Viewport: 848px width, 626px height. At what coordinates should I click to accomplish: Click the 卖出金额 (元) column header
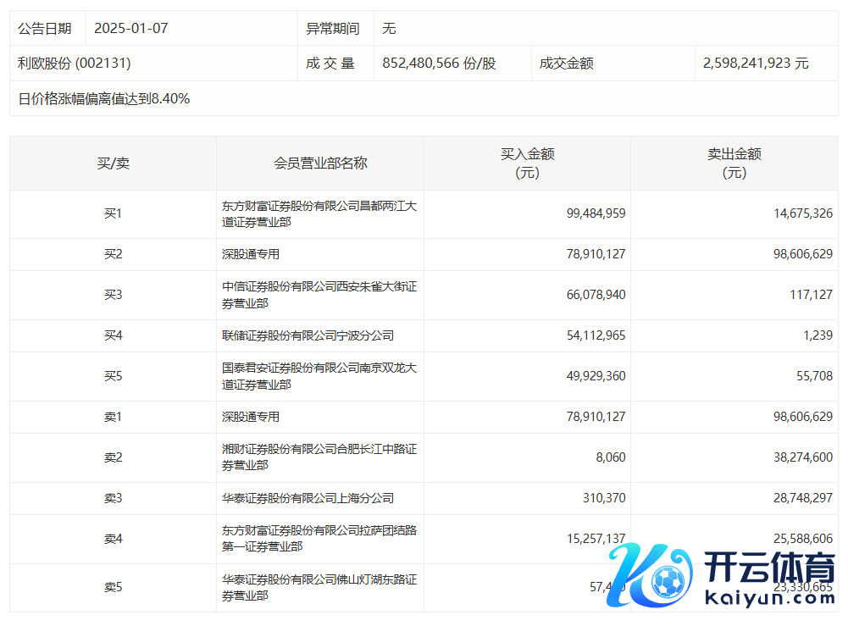(734, 163)
